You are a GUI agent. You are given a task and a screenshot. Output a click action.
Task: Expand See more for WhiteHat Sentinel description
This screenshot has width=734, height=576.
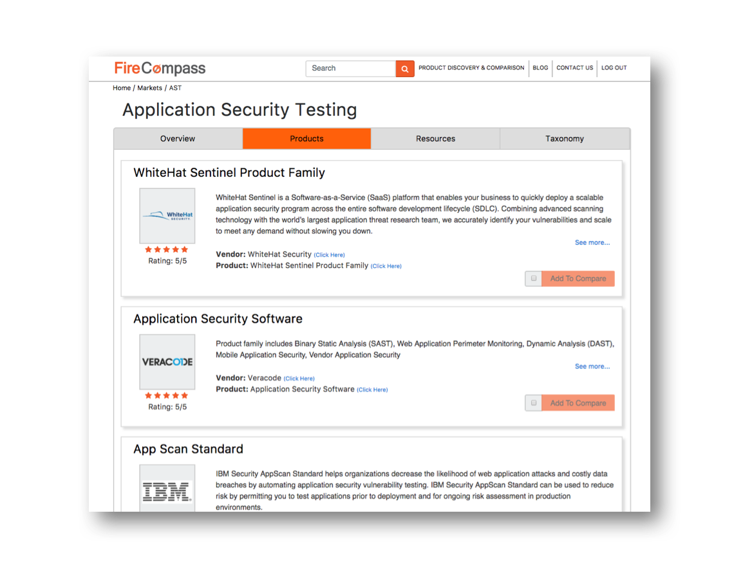coord(592,242)
